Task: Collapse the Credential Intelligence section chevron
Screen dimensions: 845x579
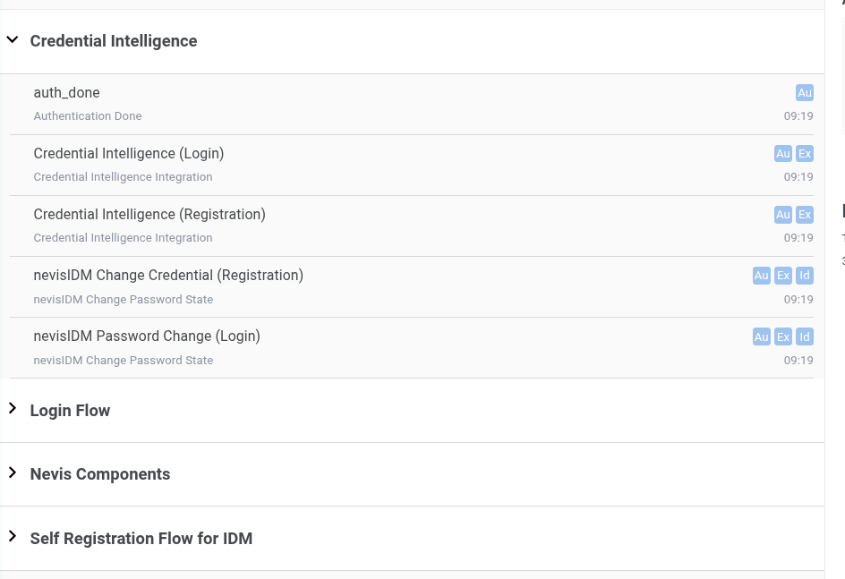Action: tap(13, 40)
